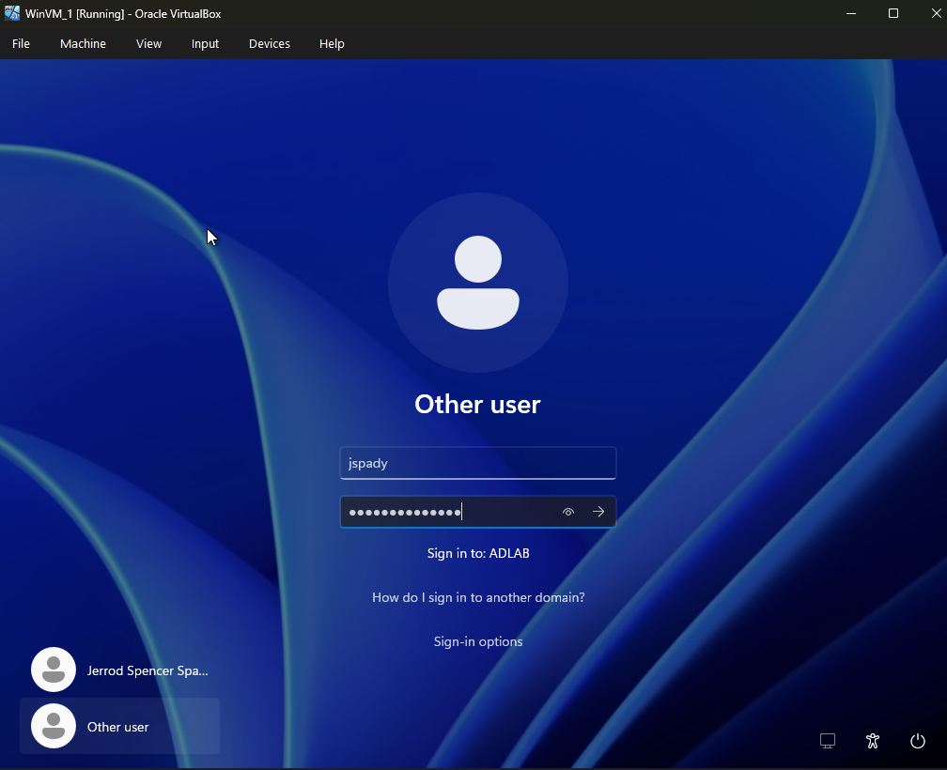Maximize the VirtualBox window
The height and width of the screenshot is (770, 947).
tap(893, 13)
